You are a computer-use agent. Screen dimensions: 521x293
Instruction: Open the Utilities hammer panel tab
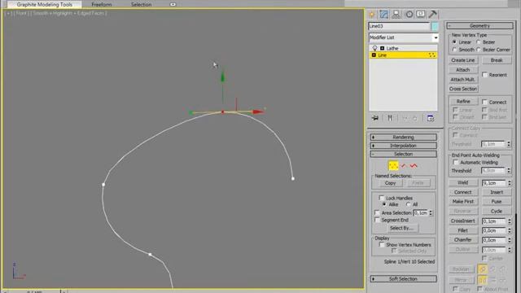(x=432, y=15)
